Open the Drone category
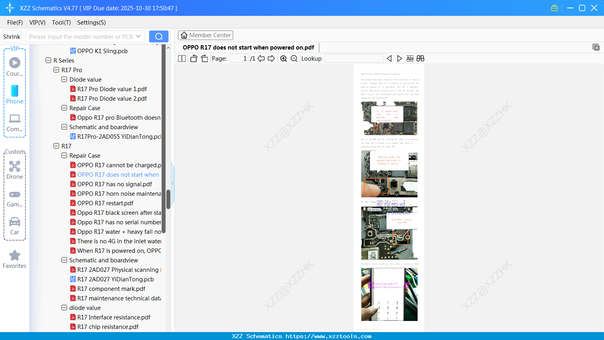Viewport: 604px width, 340px height. (15, 170)
